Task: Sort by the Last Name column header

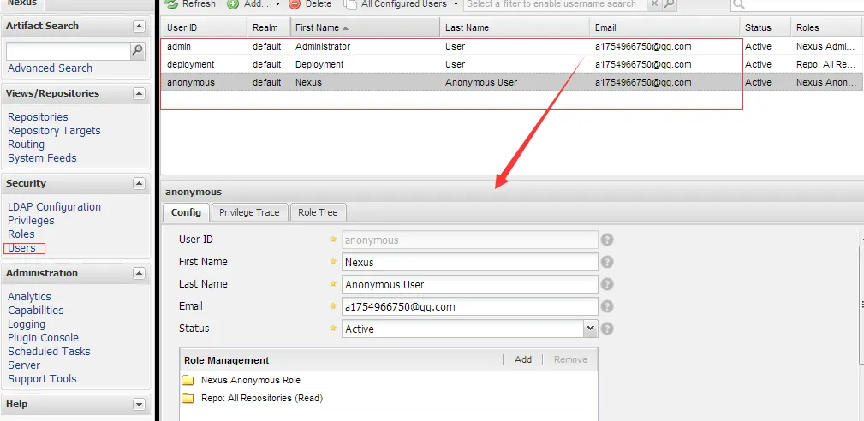Action: tap(514, 27)
